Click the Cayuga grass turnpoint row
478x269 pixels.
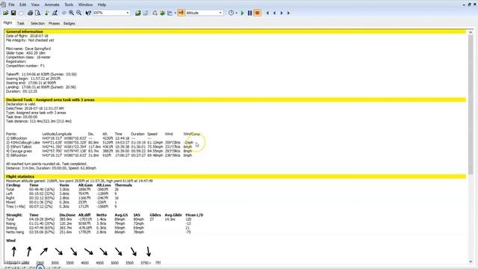tap(99, 151)
